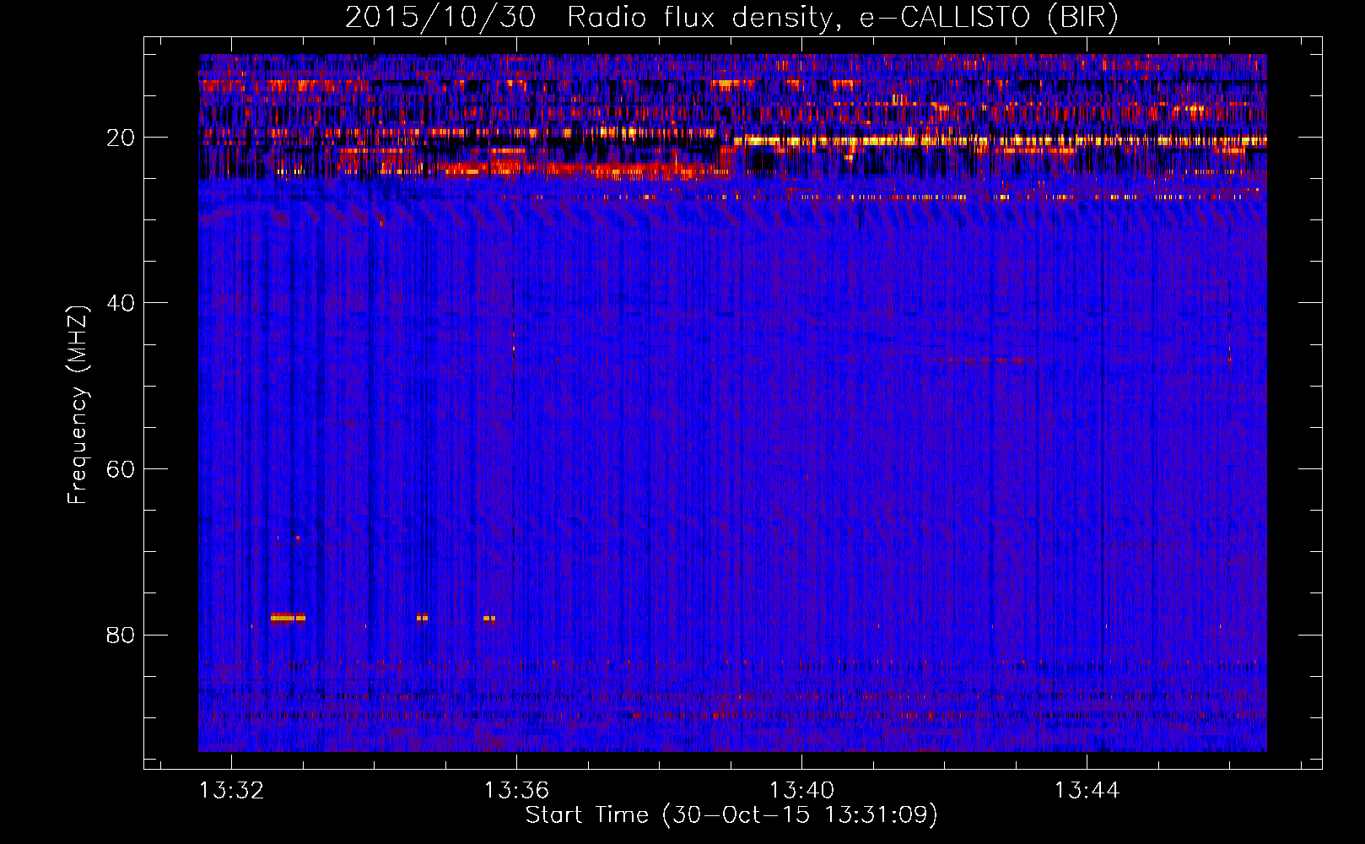
Task: Click the 80 MHz y-axis tick label
Action: coord(121,635)
